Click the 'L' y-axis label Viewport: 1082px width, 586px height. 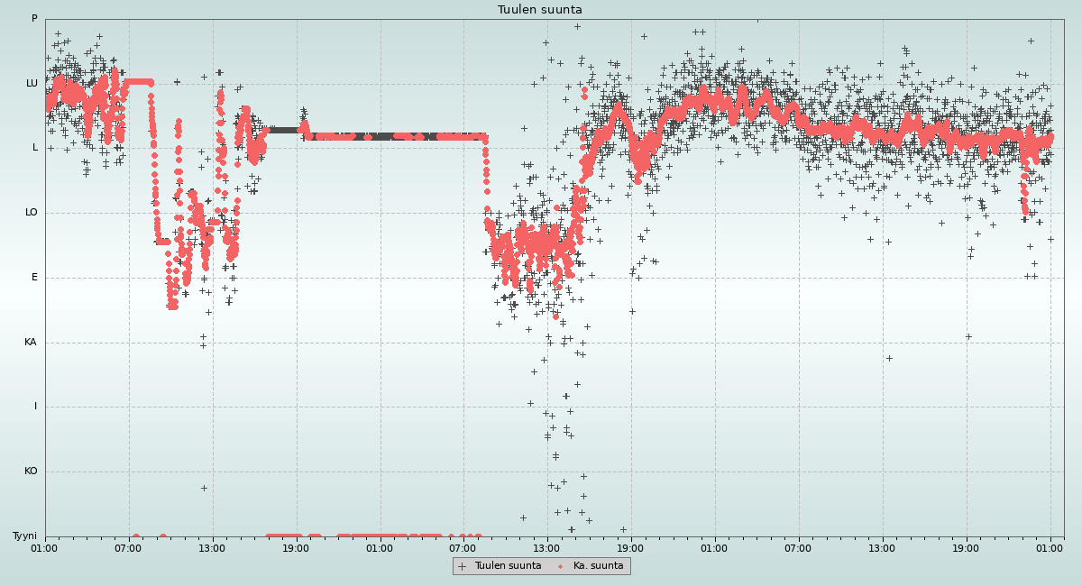click(35, 148)
